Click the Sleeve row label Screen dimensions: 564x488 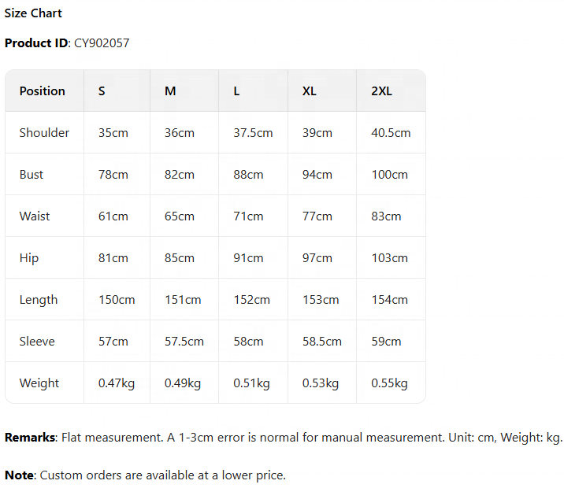pyautogui.click(x=37, y=342)
